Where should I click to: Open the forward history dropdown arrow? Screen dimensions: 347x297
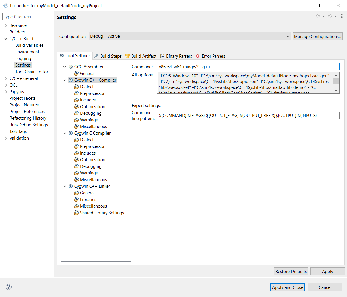click(336, 16)
